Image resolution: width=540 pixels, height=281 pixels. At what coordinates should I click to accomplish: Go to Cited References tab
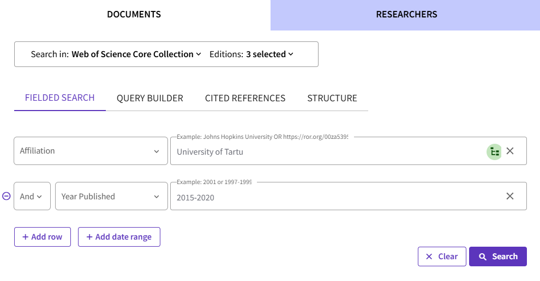pyautogui.click(x=245, y=99)
